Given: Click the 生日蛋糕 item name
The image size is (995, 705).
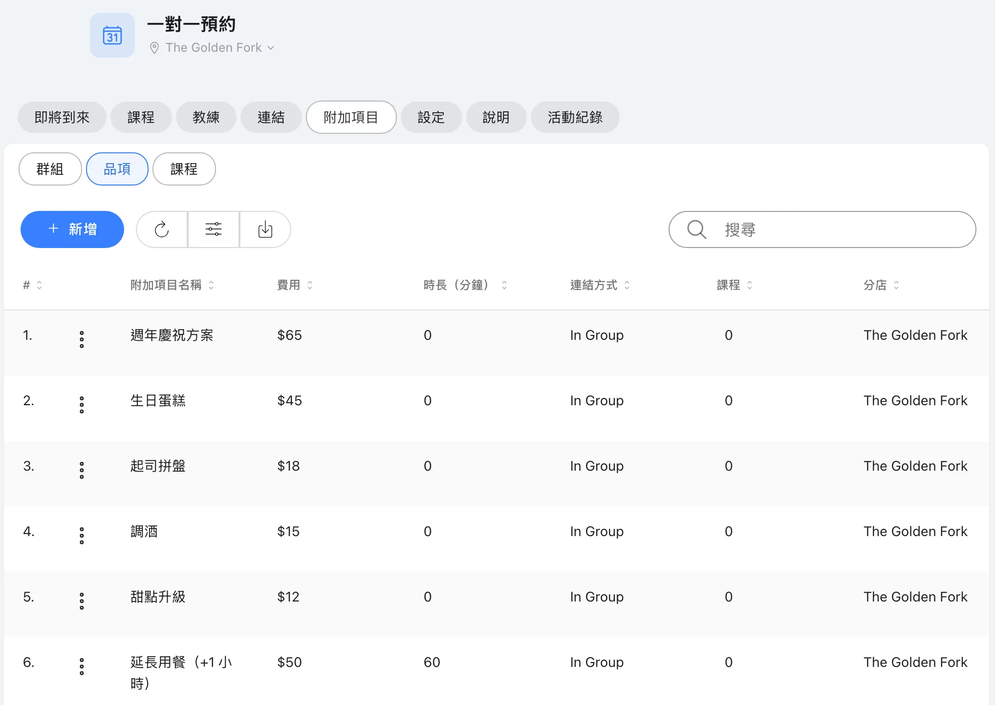Looking at the screenshot, I should click(158, 401).
